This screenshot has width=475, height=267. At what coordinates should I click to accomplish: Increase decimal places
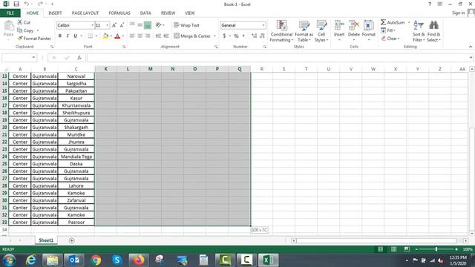point(254,36)
